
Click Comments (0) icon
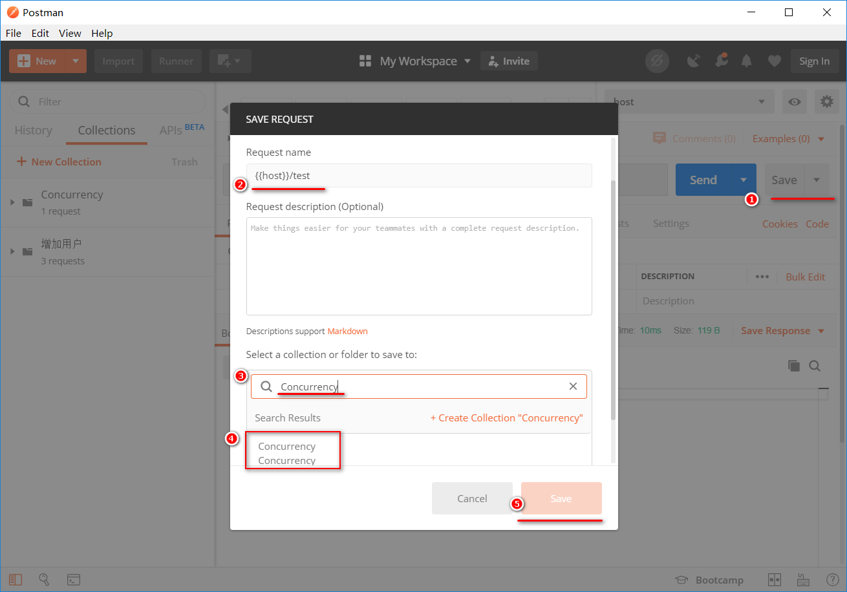click(x=659, y=138)
